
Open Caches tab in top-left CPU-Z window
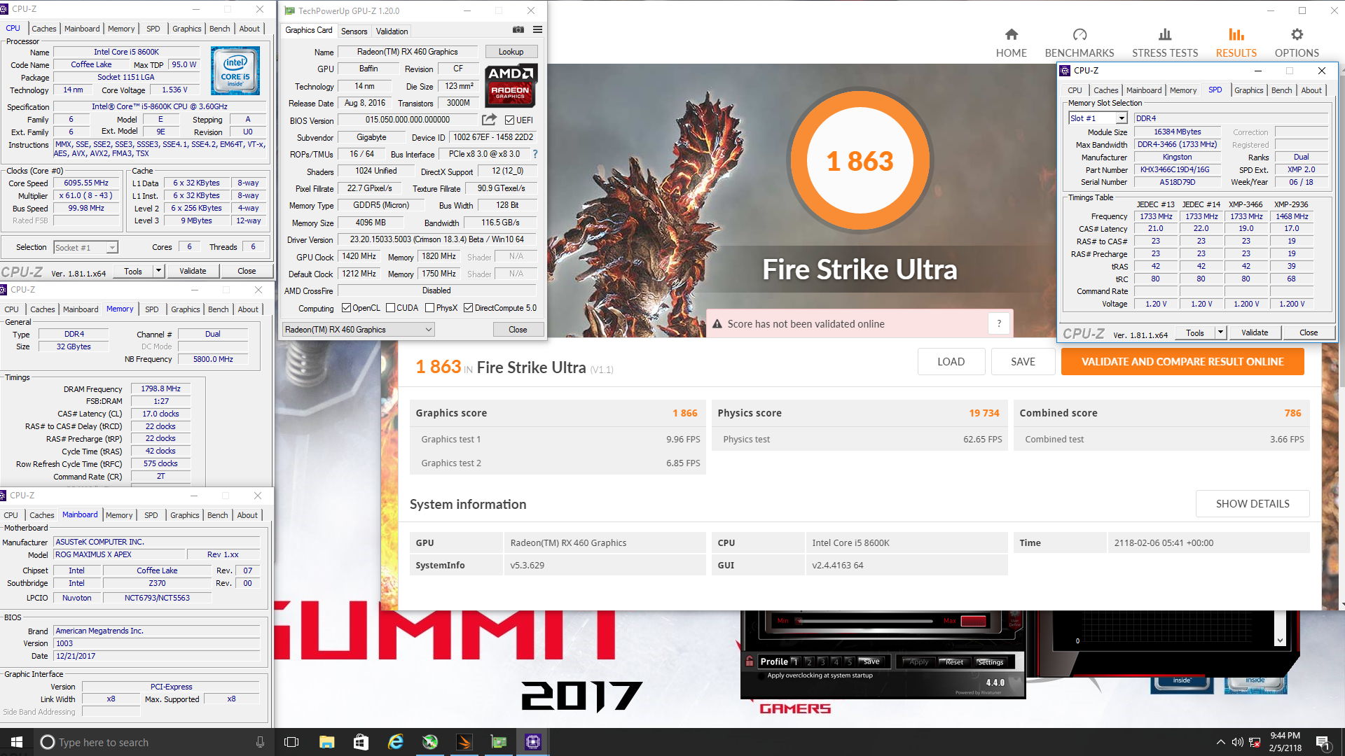click(x=43, y=29)
